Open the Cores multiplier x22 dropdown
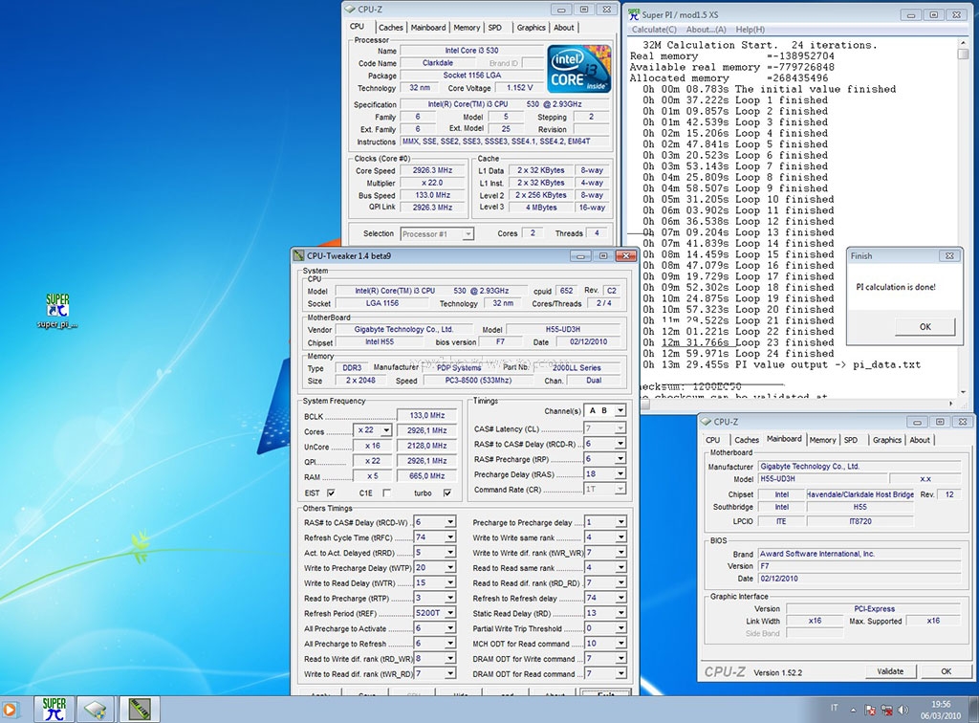This screenshot has height=723, width=979. point(386,430)
